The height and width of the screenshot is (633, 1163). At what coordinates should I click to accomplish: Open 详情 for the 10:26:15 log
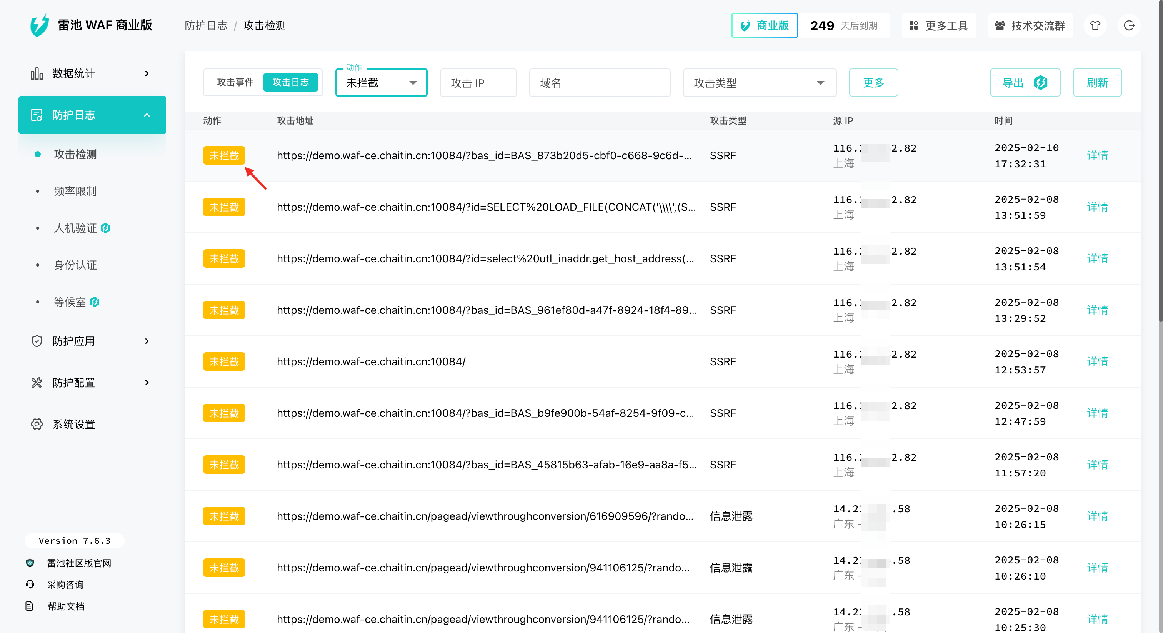(1097, 516)
